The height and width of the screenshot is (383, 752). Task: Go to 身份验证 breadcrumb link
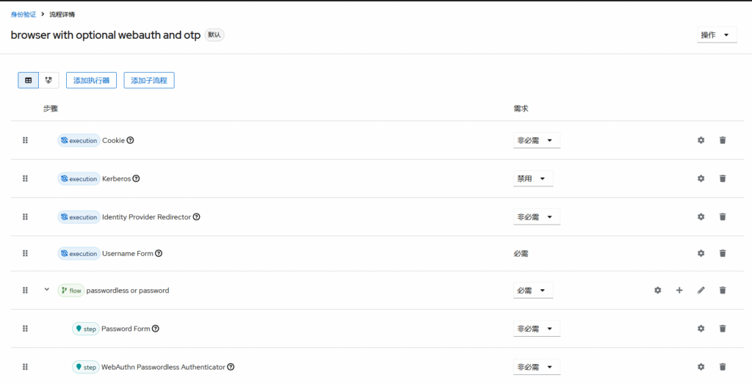(x=23, y=15)
